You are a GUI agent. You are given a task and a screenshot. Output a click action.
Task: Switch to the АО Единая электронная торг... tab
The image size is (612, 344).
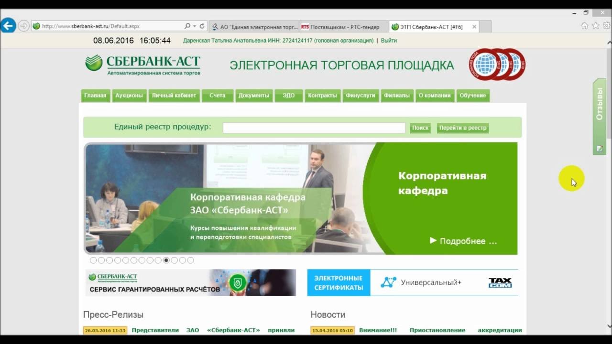click(253, 27)
